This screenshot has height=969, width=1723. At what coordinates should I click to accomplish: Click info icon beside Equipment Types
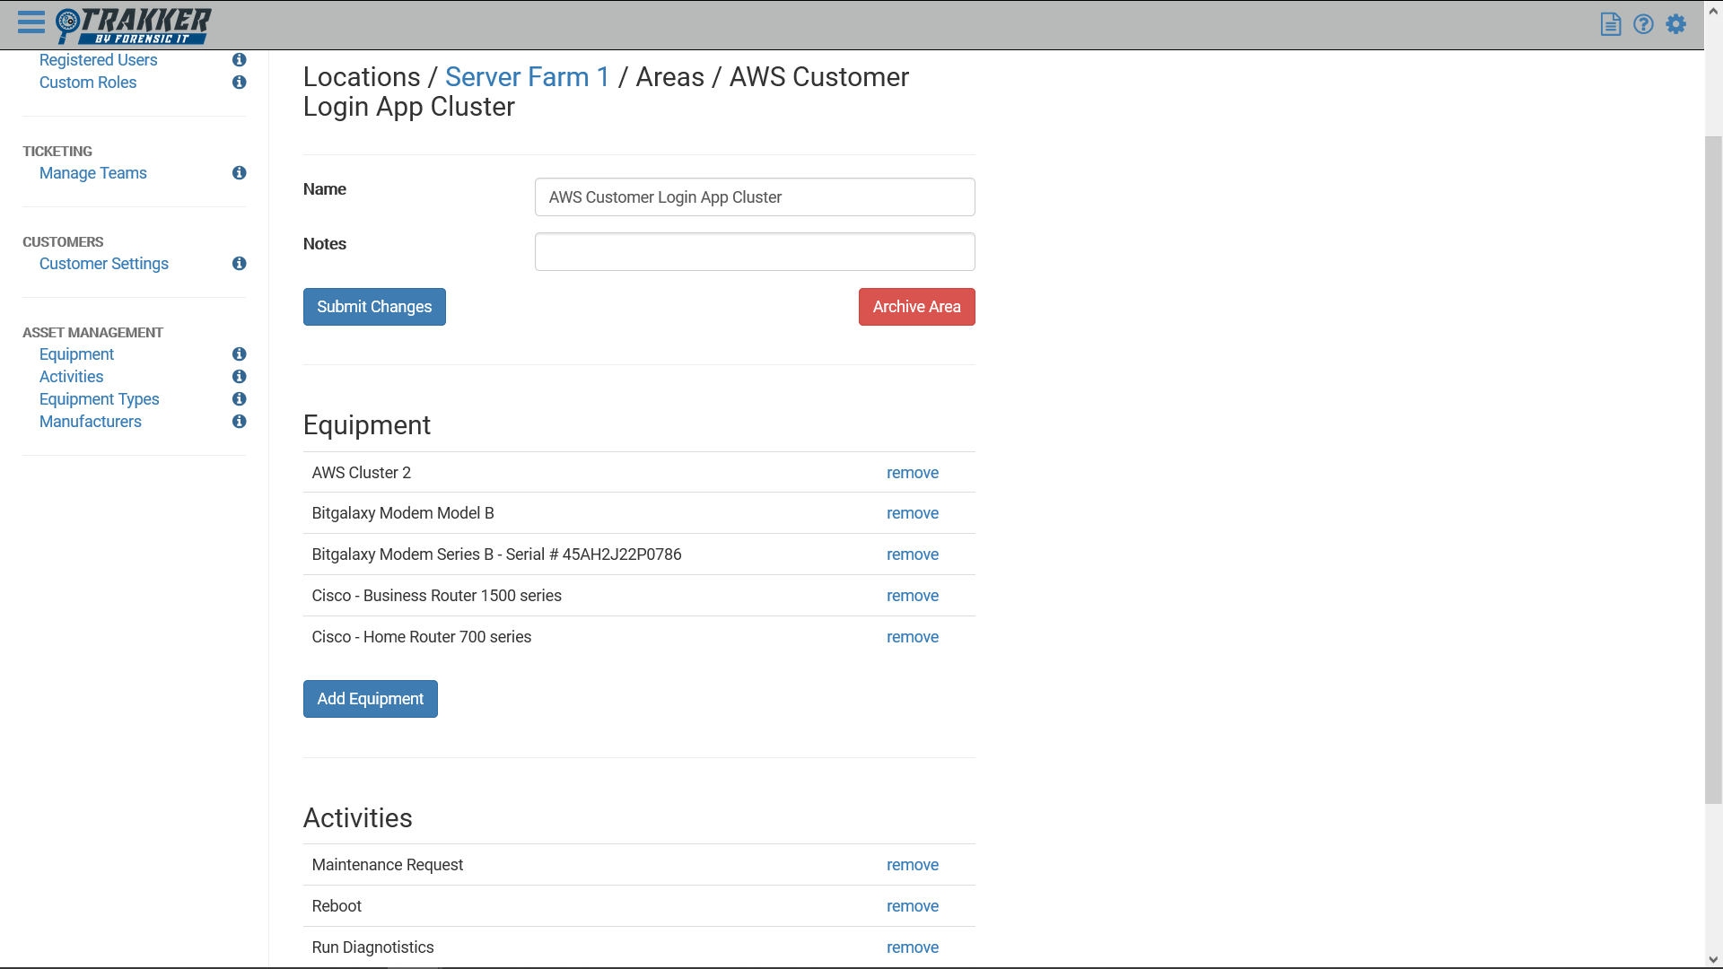(239, 399)
